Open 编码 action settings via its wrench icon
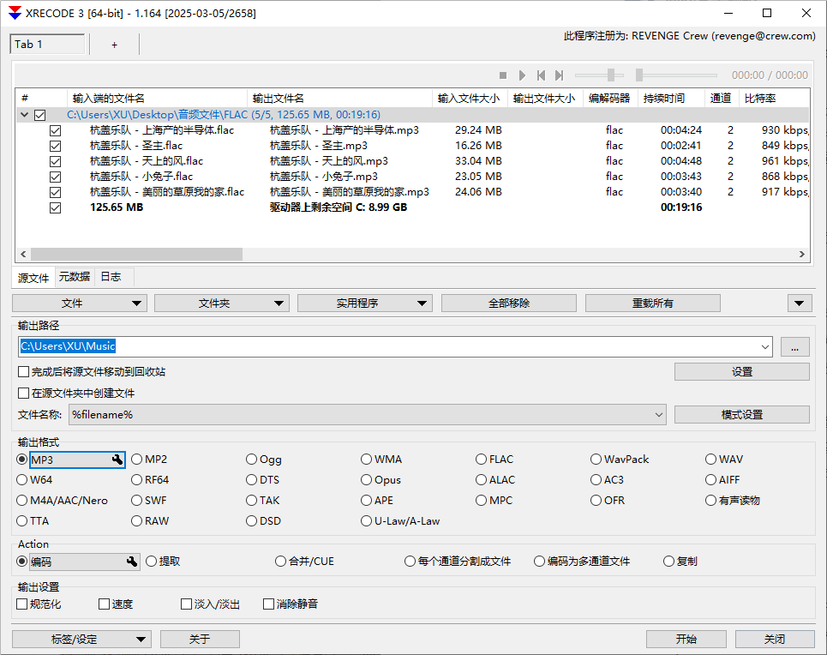This screenshot has width=827, height=655. [x=131, y=562]
